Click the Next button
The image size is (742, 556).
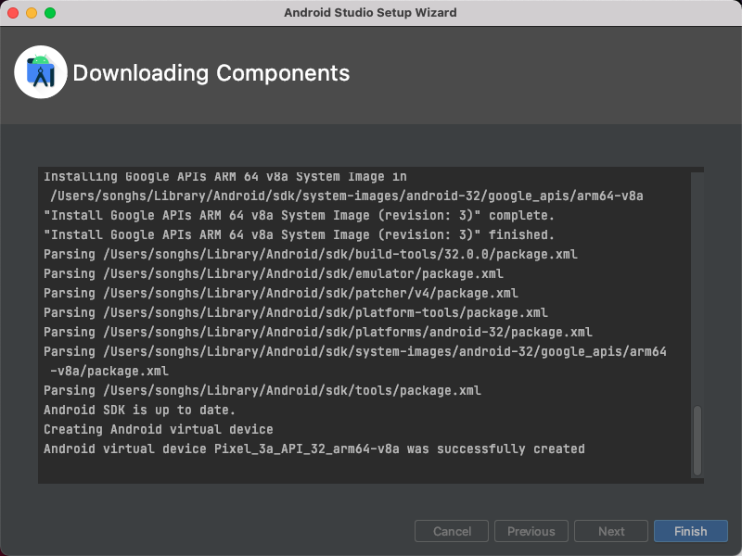pyautogui.click(x=611, y=531)
